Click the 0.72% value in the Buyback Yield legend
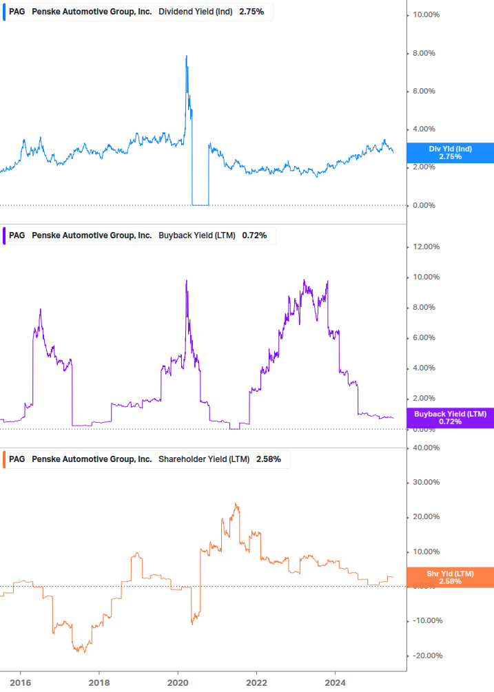This screenshot has height=692, width=494. click(254, 235)
